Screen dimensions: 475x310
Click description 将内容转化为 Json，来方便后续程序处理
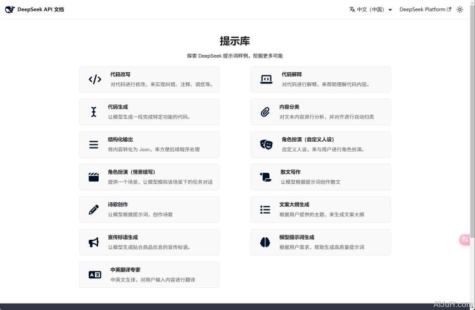tap(154, 149)
